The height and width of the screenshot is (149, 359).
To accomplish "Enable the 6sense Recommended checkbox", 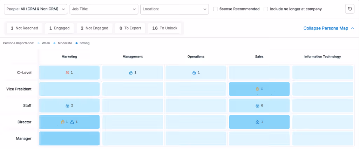I will pyautogui.click(x=215, y=9).
